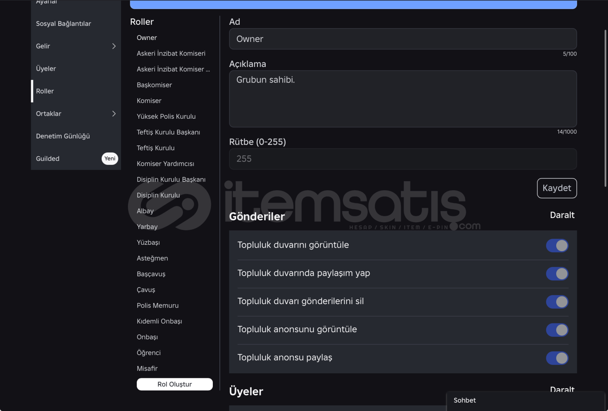Click the Kaydet button
The height and width of the screenshot is (411, 608).
coord(557,188)
